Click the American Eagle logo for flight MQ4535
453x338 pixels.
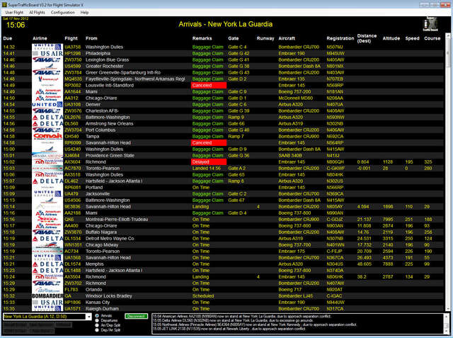click(x=47, y=79)
